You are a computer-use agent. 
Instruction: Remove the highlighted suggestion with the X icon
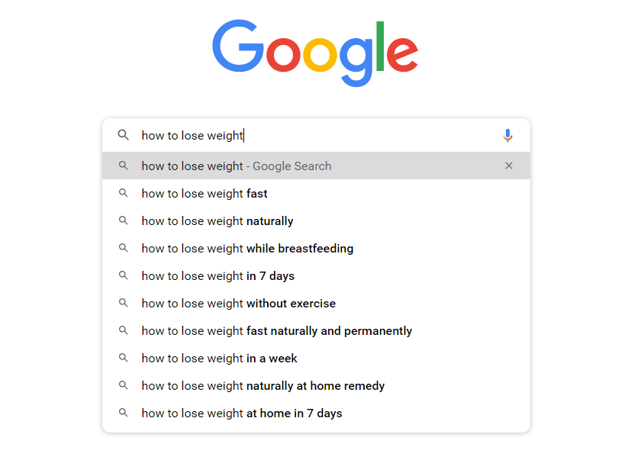coord(509,166)
